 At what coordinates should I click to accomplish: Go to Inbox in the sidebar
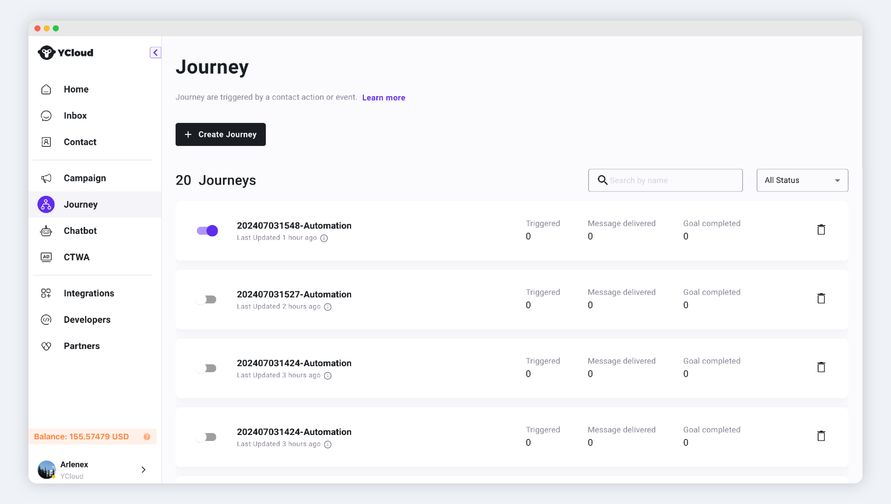click(75, 116)
